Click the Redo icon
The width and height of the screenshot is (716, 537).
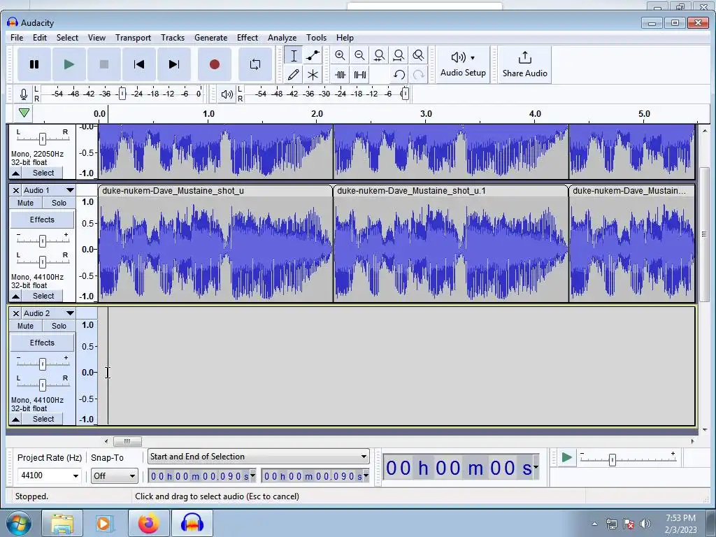tap(418, 74)
